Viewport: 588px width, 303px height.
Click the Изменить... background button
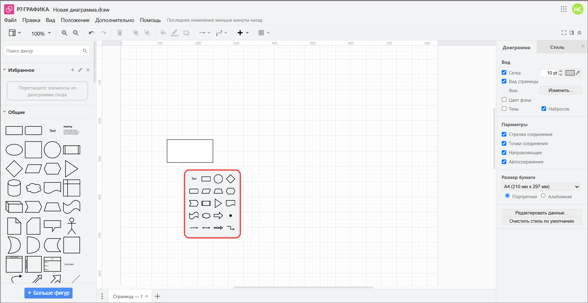(560, 90)
